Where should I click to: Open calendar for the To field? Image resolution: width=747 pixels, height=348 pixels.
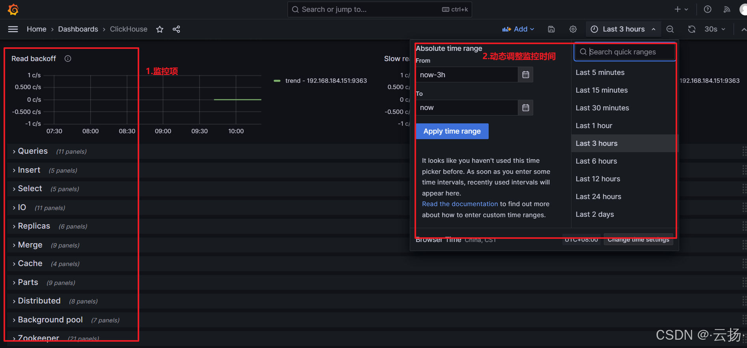525,108
